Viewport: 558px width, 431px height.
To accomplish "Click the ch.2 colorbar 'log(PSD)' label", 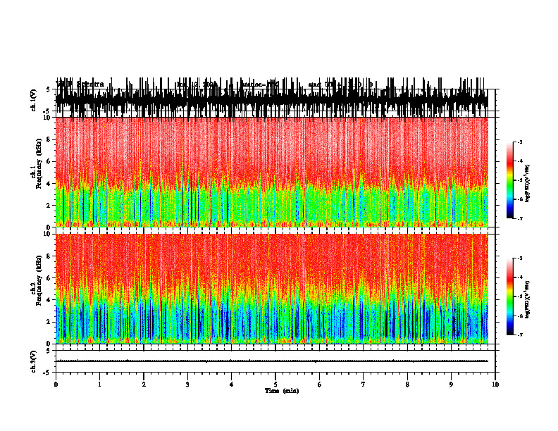I will [x=528, y=299].
